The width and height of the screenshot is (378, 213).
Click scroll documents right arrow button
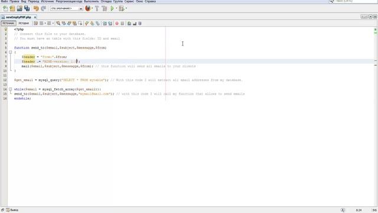(x=366, y=17)
